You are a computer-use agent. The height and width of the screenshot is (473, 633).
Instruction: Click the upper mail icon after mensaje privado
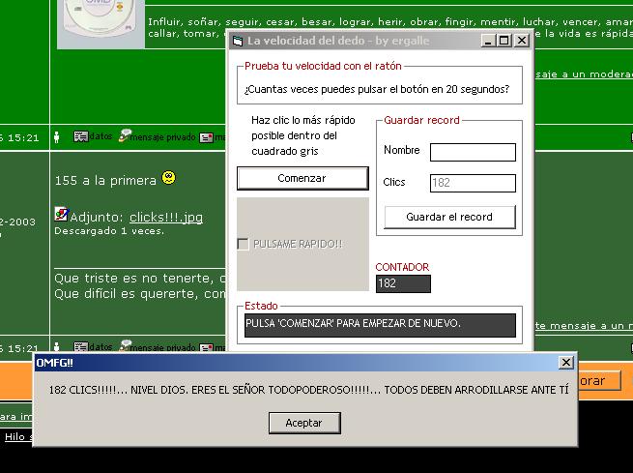(x=206, y=137)
